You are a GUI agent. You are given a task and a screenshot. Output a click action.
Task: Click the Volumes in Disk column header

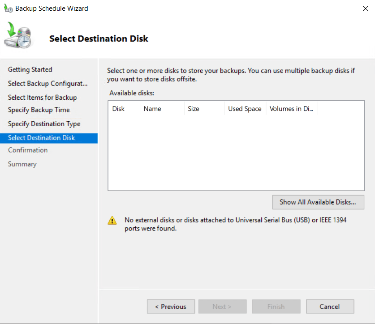pos(291,109)
